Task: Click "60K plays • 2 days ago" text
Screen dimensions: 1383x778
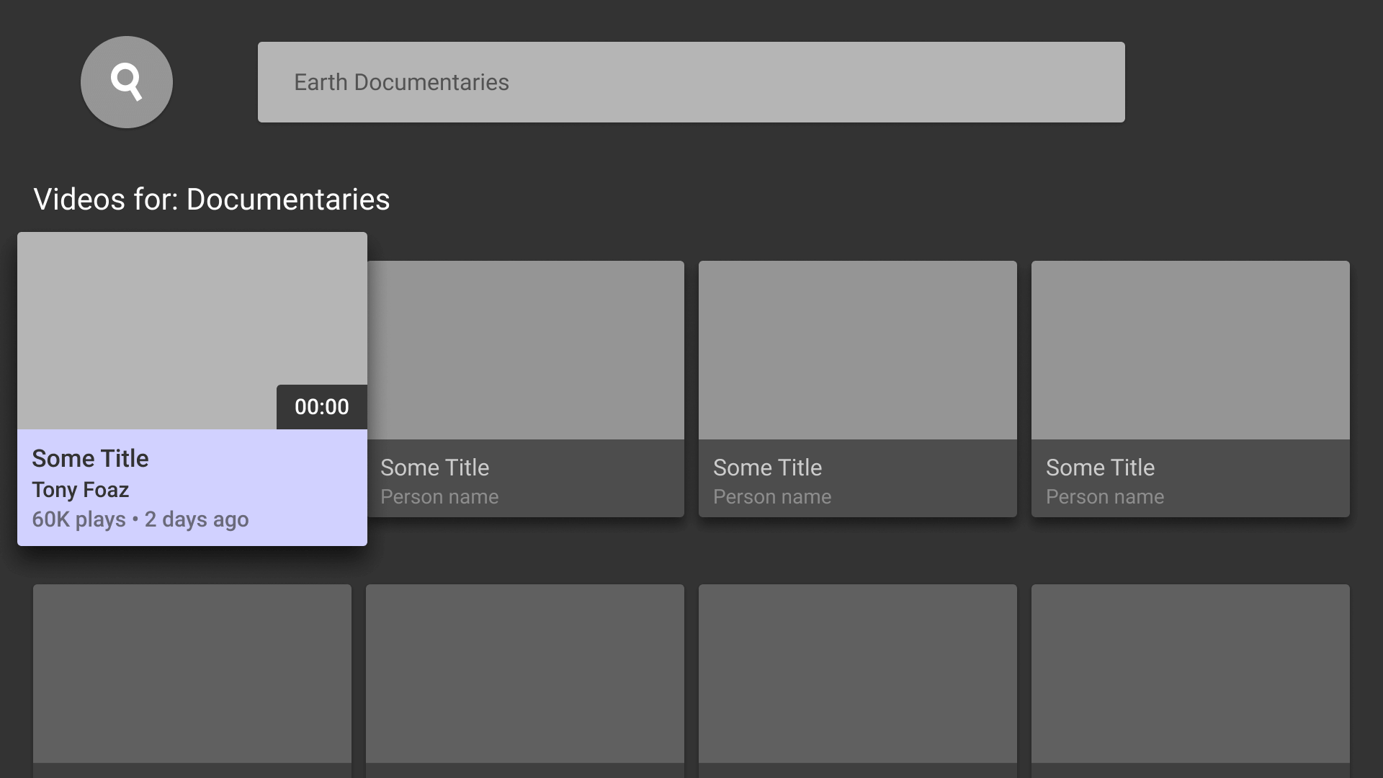Action: pos(140,519)
